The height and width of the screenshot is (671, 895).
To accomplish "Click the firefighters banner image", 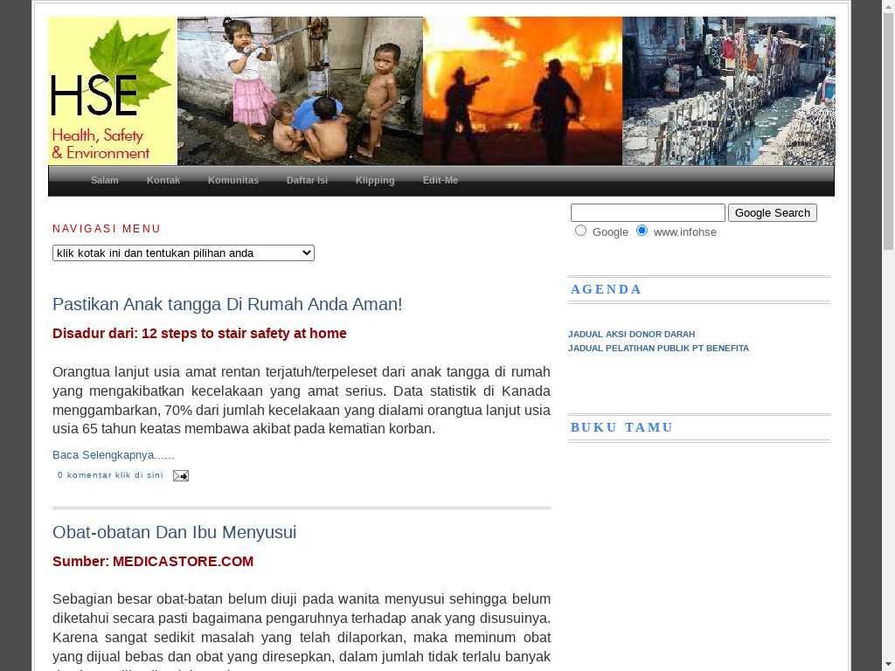I will [x=522, y=91].
